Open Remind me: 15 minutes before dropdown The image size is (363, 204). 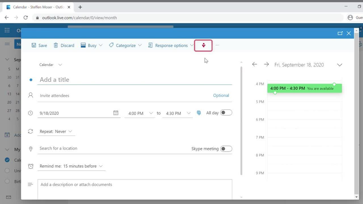pyautogui.click(x=71, y=166)
